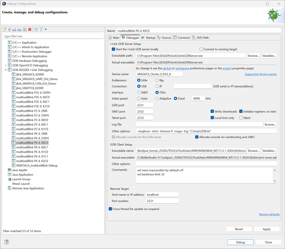Click the Debug button

point(240,242)
